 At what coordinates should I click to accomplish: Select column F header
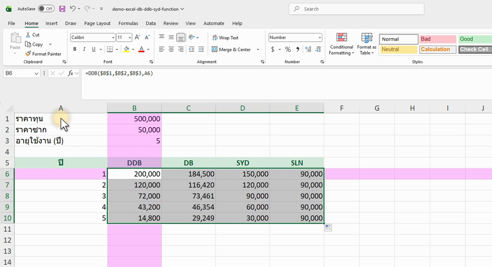[342, 108]
